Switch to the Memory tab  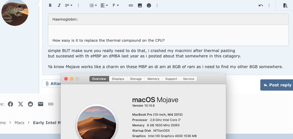pos(153,79)
